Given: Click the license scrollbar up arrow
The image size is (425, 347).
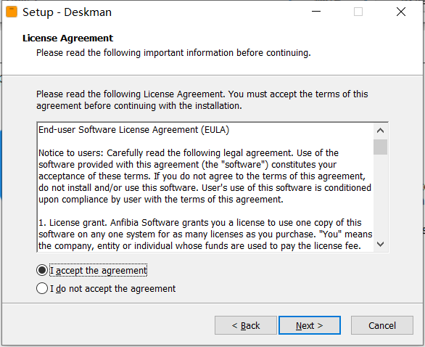Looking at the screenshot, I should tap(380, 131).
